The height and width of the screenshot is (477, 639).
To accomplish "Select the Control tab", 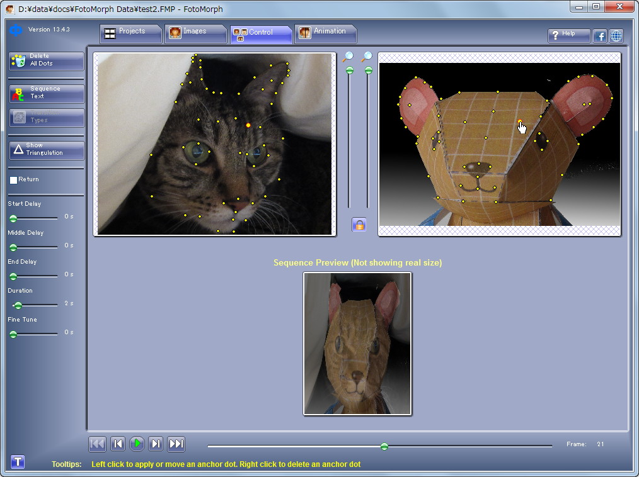I will point(262,34).
